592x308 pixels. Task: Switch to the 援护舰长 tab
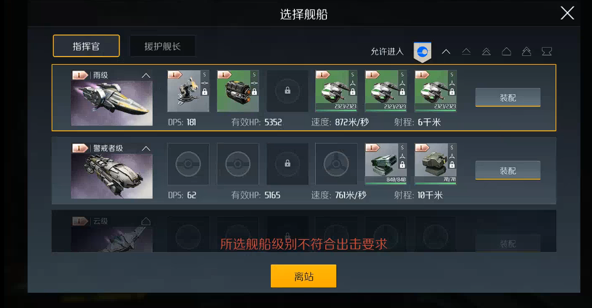pos(163,46)
